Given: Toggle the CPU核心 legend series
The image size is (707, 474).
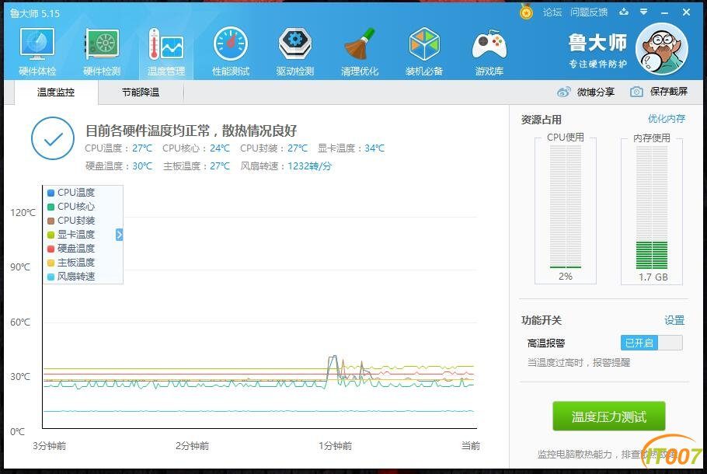Looking at the screenshot, I should pyautogui.click(x=71, y=207).
